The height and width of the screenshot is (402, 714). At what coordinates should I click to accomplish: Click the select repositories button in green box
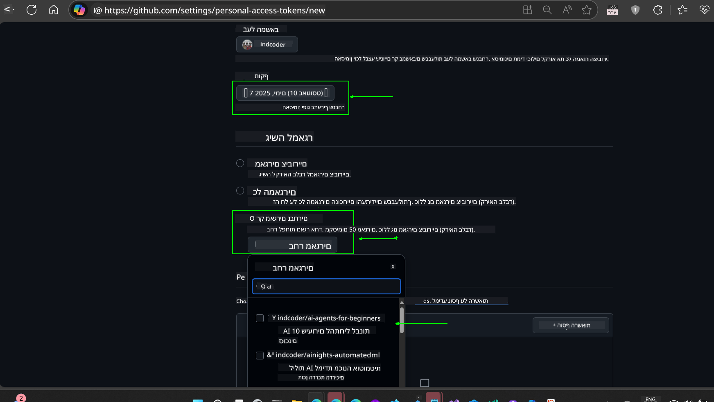292,245
